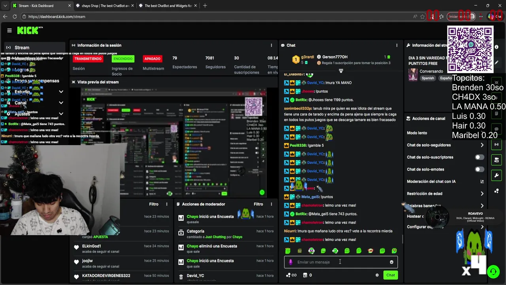Screen dimensions: 506x285
Task: Select the last green emote in quick row
Action: tap(394, 251)
